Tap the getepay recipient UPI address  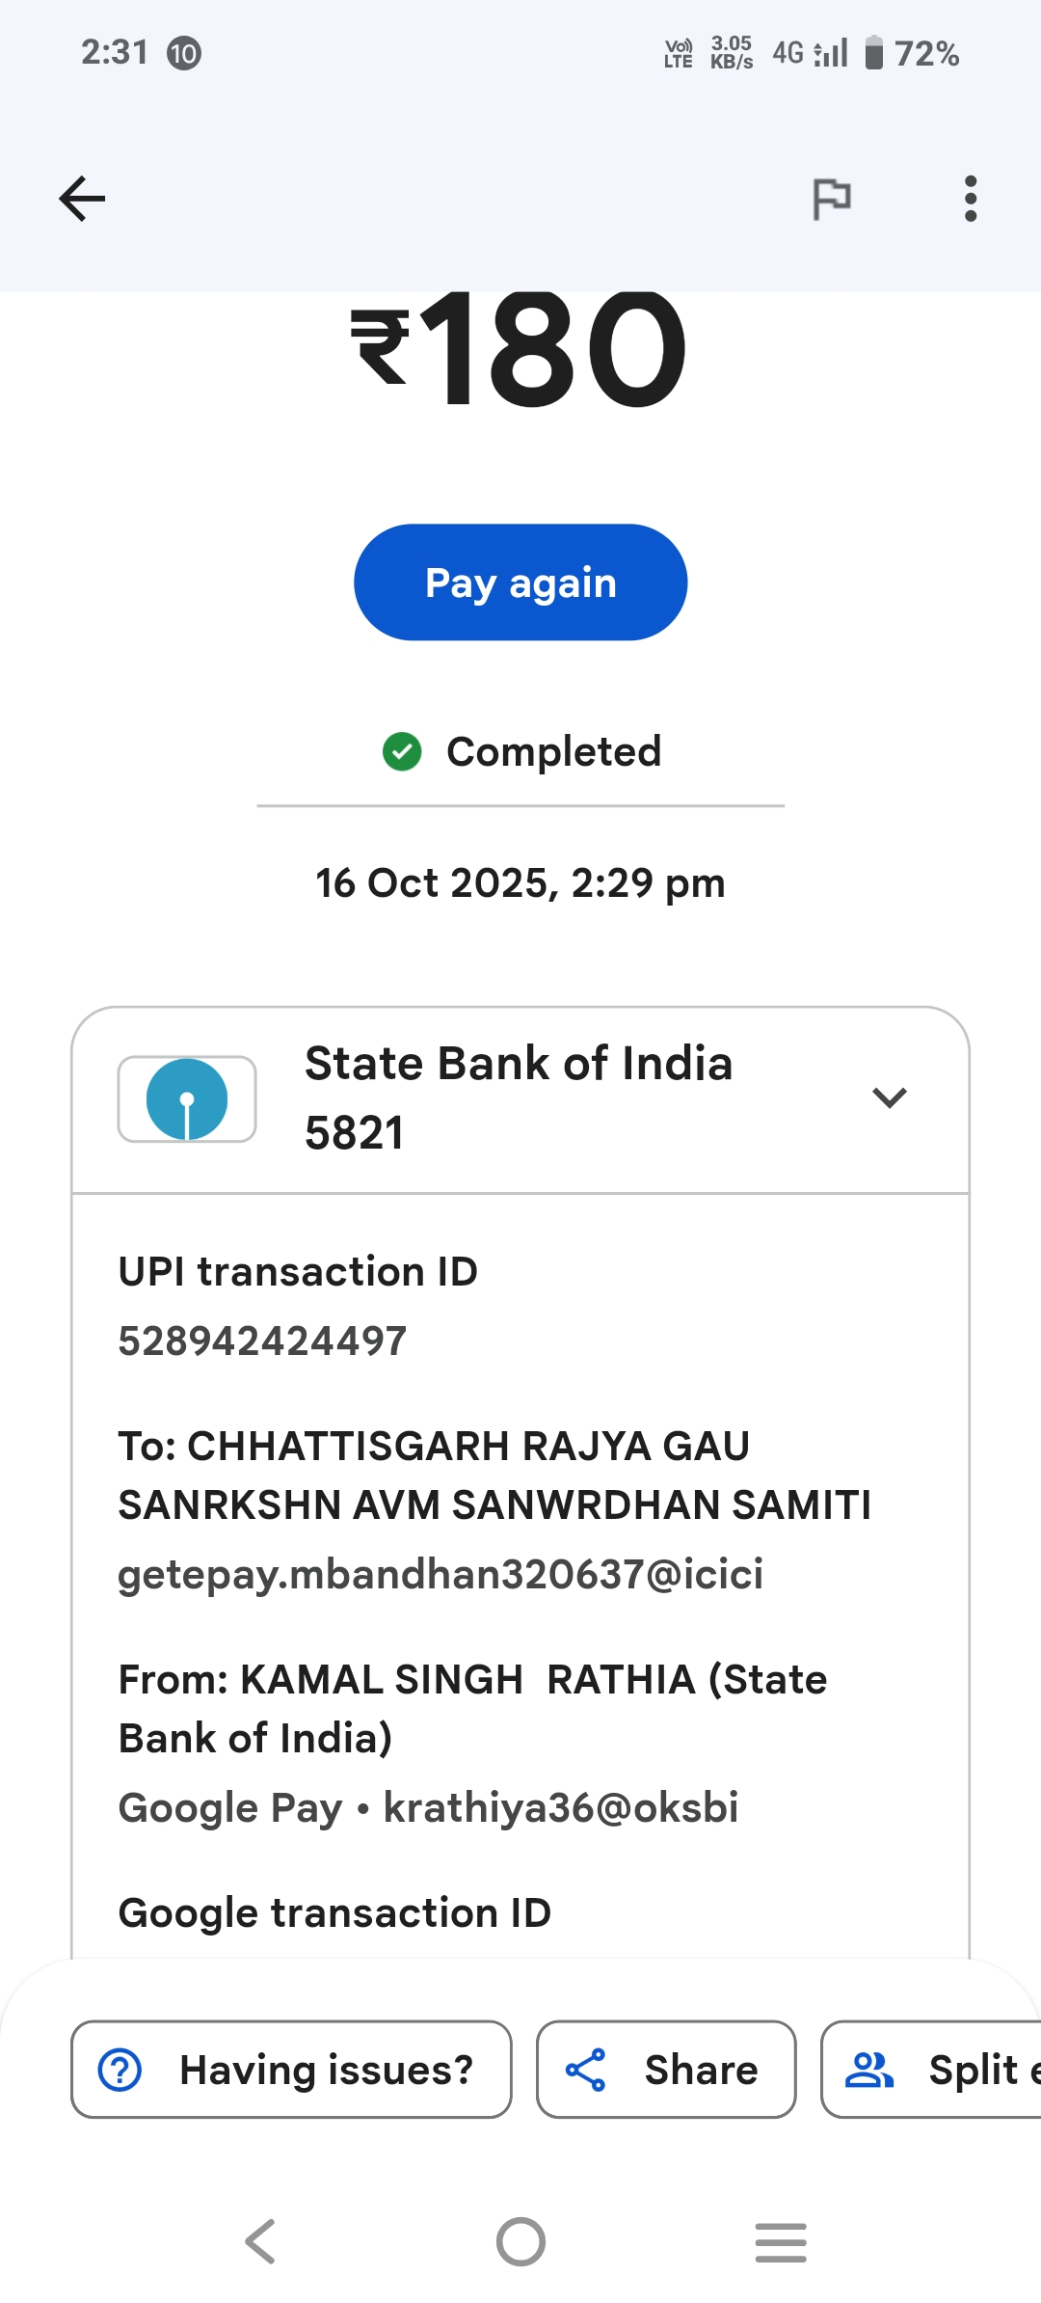440,1574
